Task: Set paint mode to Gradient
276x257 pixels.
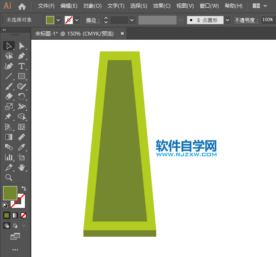Action: 15,215
